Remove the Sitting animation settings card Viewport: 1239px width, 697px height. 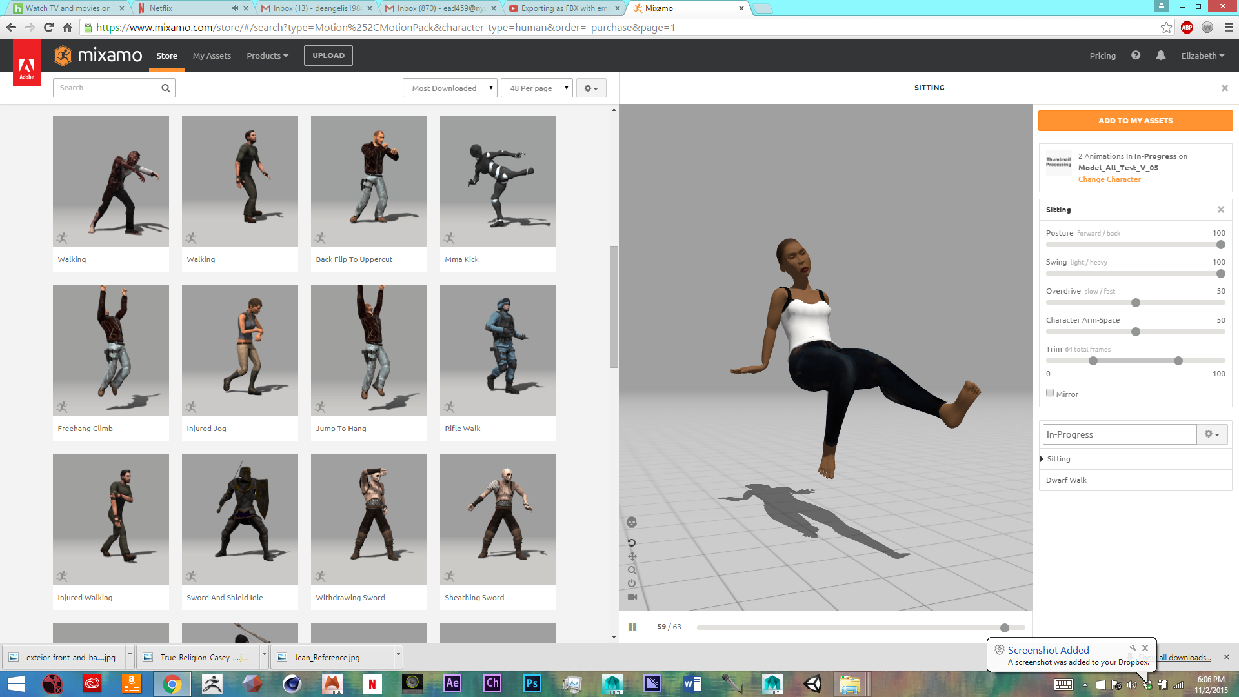pyautogui.click(x=1221, y=210)
